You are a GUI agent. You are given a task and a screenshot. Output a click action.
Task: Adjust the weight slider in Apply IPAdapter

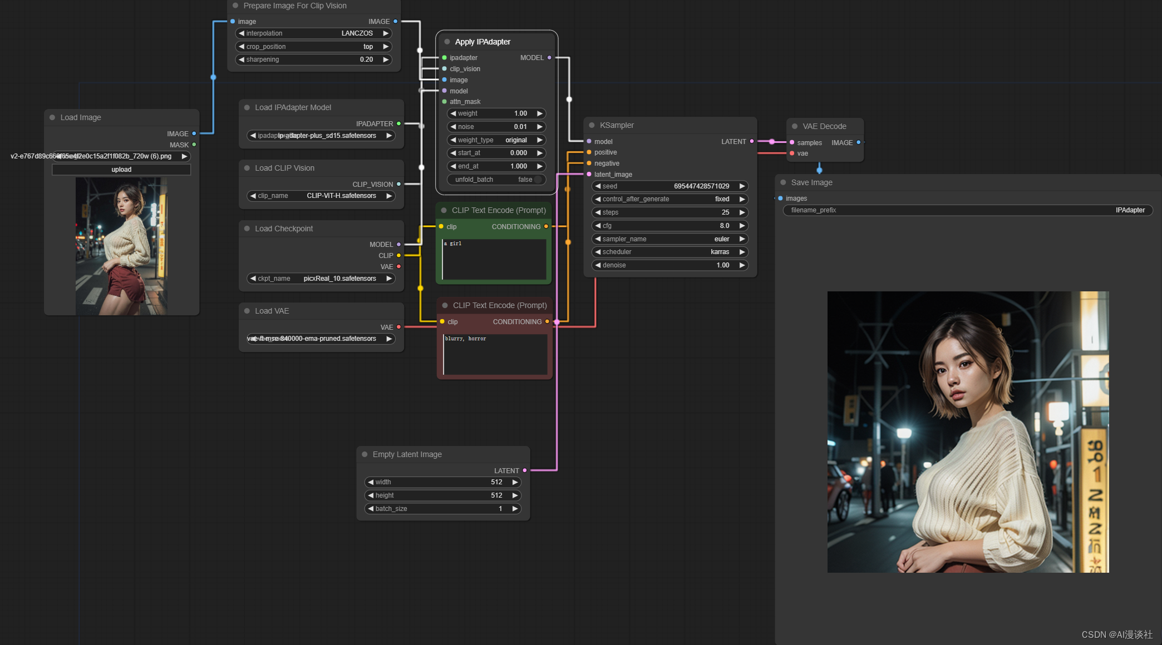coord(496,113)
